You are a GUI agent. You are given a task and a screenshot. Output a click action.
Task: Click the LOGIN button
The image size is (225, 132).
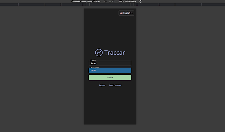[110, 77]
